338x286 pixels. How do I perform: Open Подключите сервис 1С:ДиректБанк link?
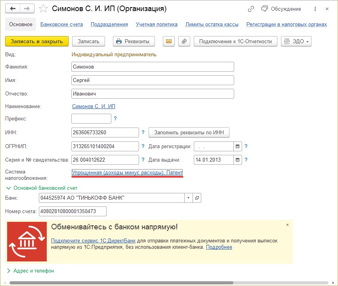(x=94, y=241)
